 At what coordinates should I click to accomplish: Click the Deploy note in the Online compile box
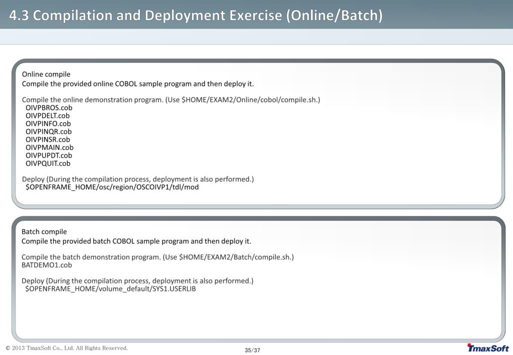coord(138,179)
